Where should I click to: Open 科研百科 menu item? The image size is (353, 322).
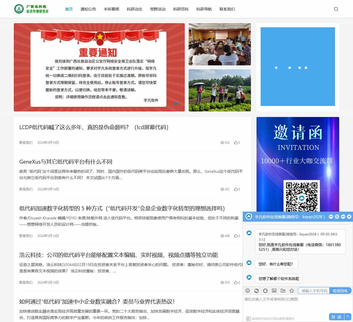click(181, 9)
